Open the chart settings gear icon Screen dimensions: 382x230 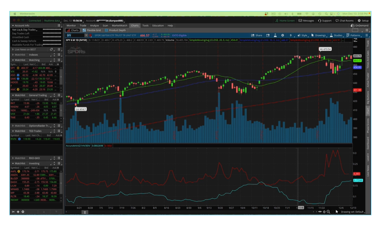[283, 36]
